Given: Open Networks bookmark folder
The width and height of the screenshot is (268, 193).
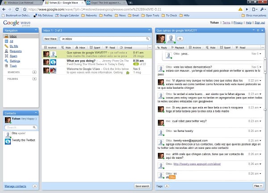Looking at the screenshot, I should tap(89, 15).
